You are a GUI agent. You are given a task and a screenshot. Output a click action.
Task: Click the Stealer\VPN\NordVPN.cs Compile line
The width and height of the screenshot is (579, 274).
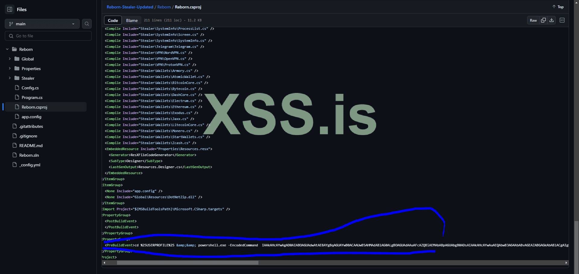(x=148, y=53)
